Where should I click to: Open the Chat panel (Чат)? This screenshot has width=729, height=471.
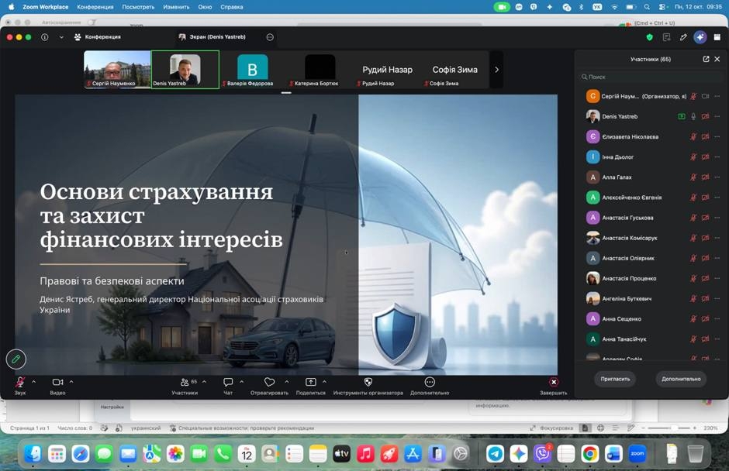(228, 385)
